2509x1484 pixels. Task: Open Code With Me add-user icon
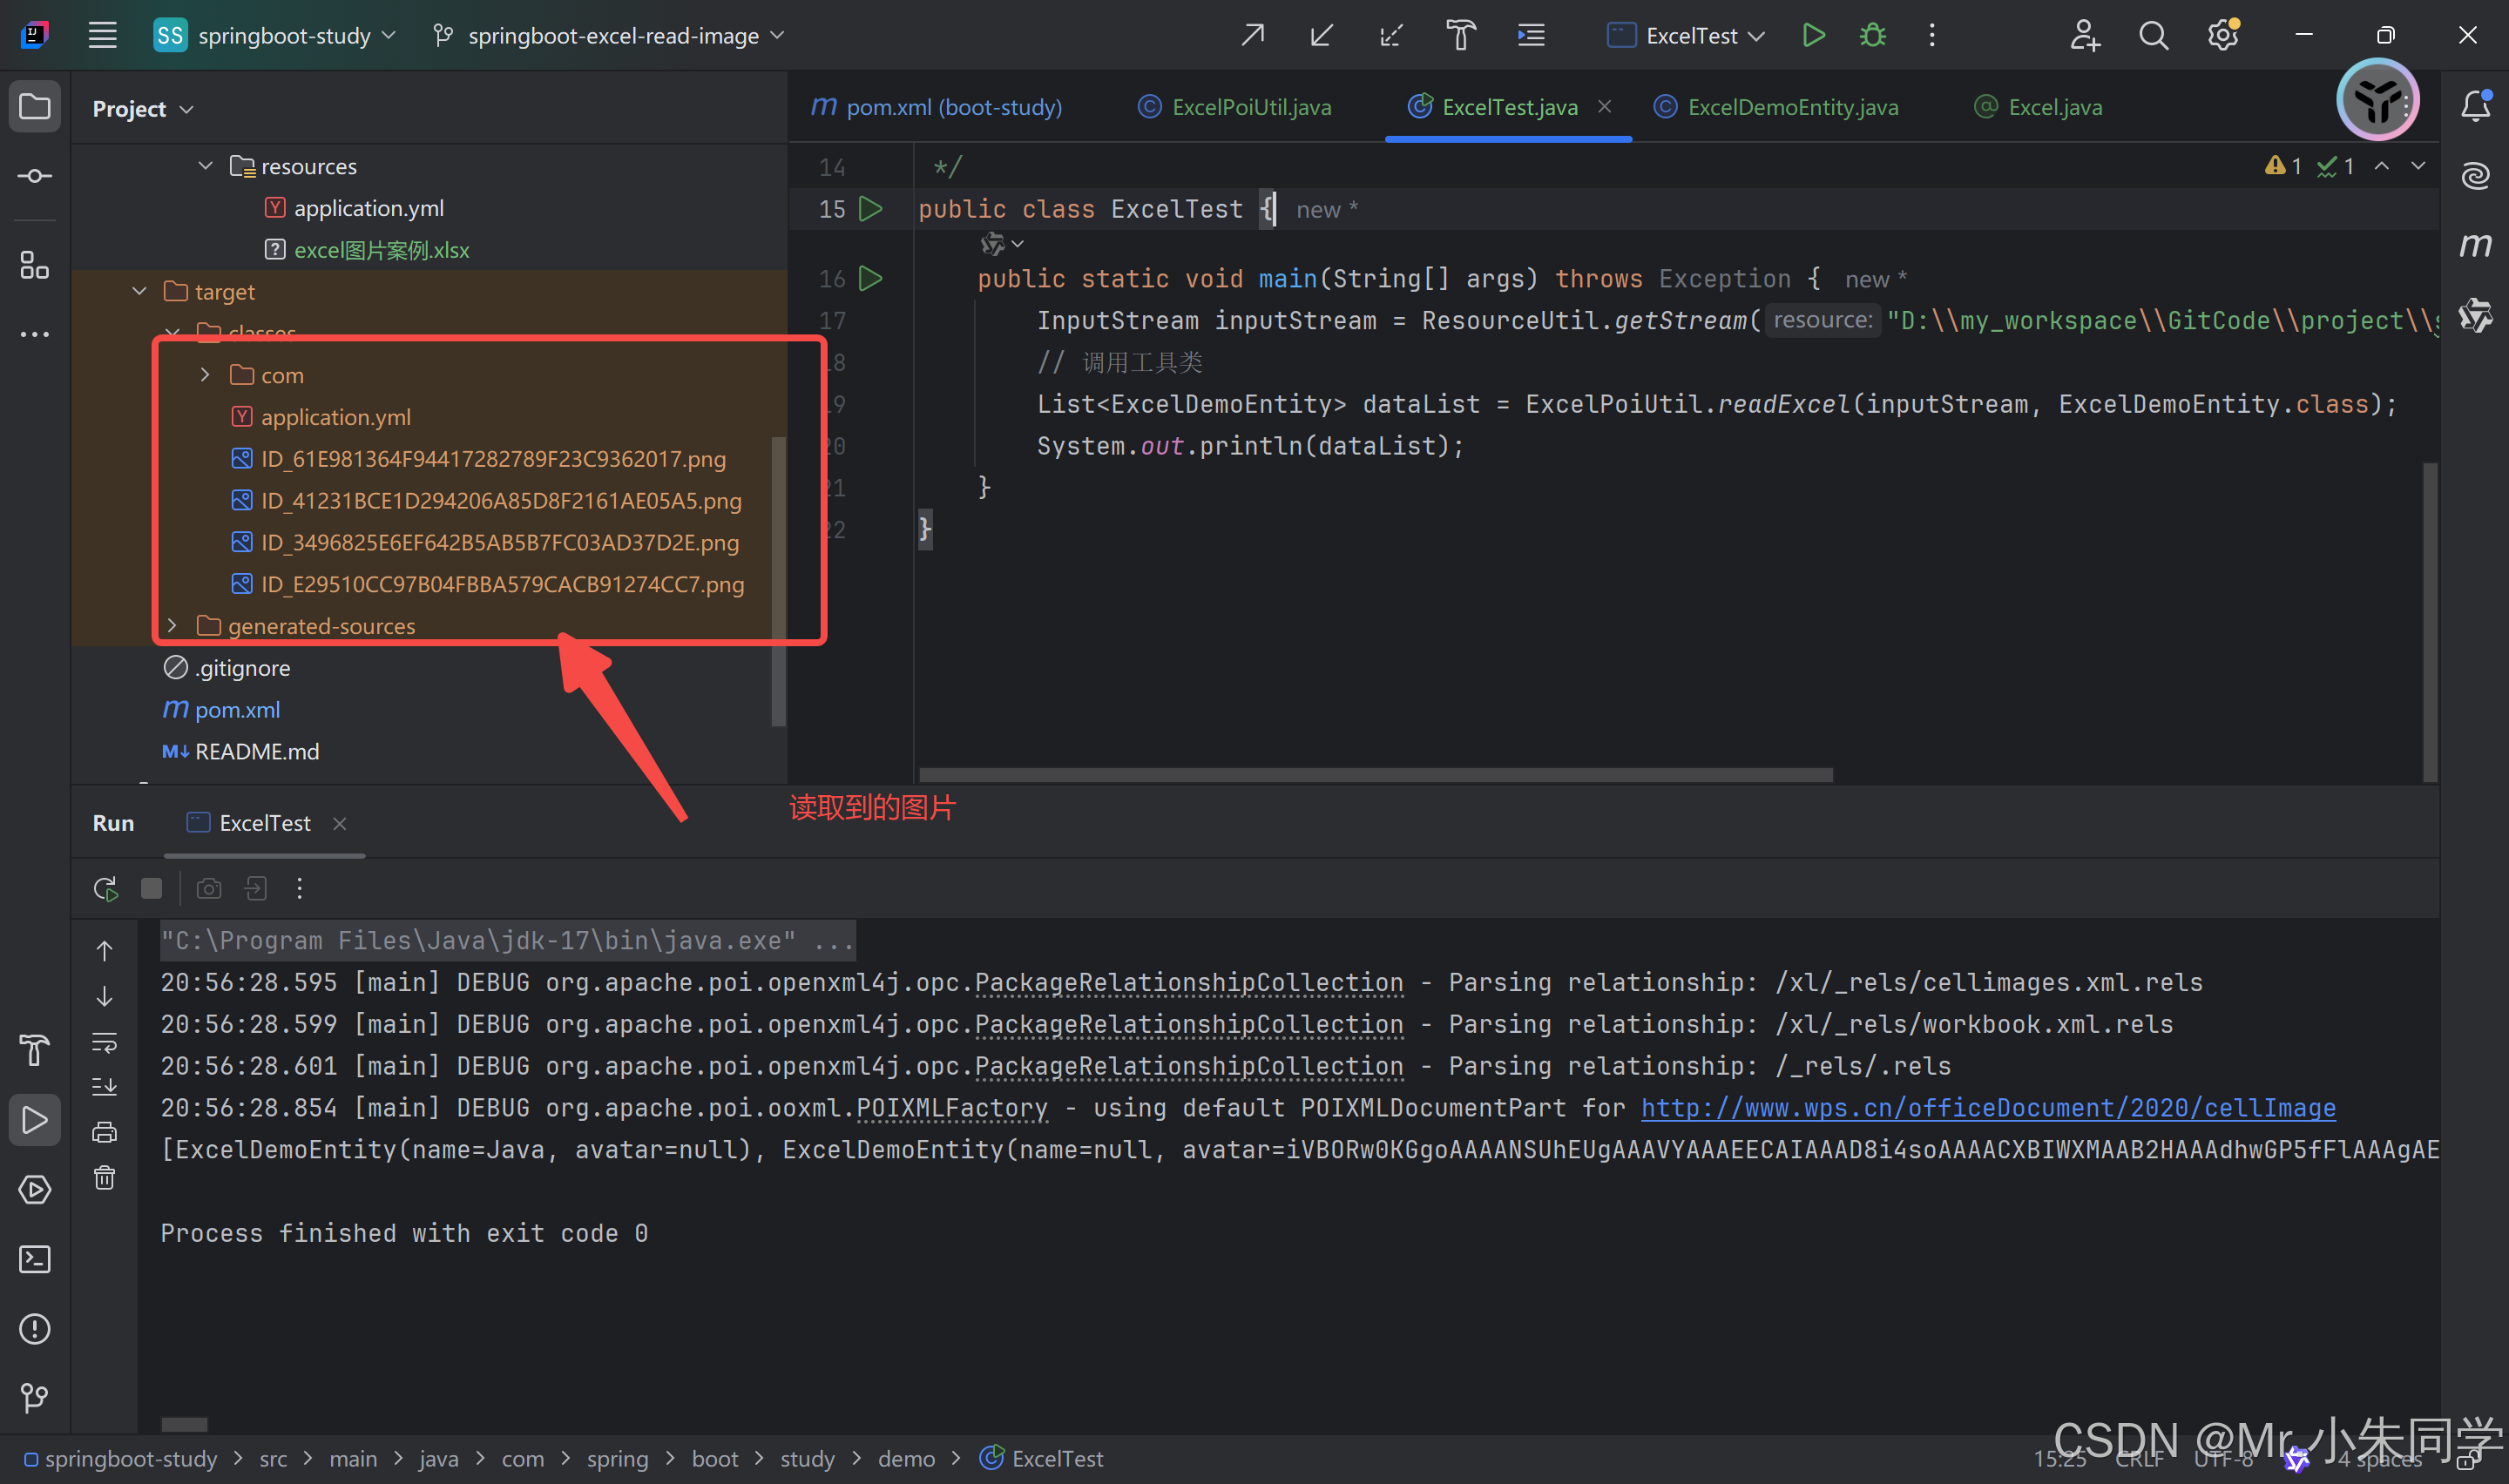point(2085,36)
